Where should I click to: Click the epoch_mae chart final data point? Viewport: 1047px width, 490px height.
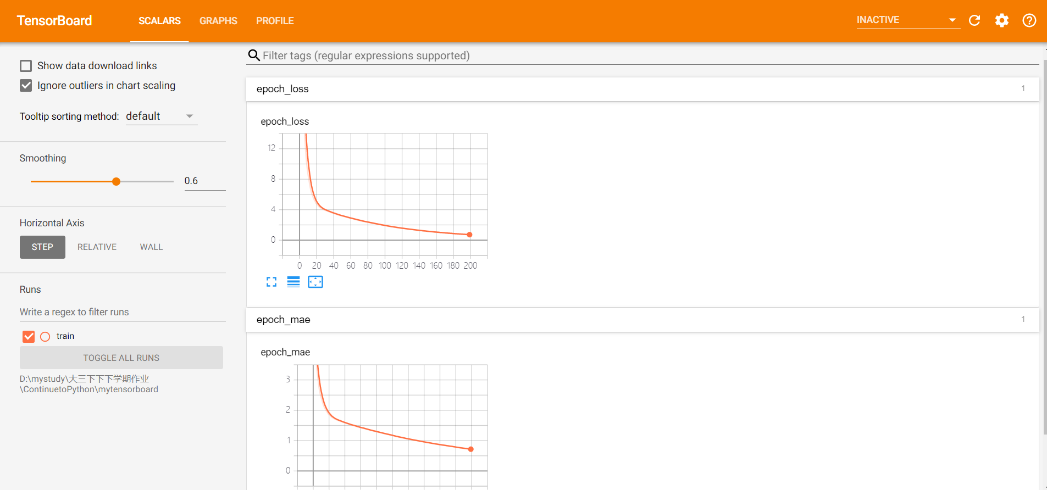tap(471, 449)
